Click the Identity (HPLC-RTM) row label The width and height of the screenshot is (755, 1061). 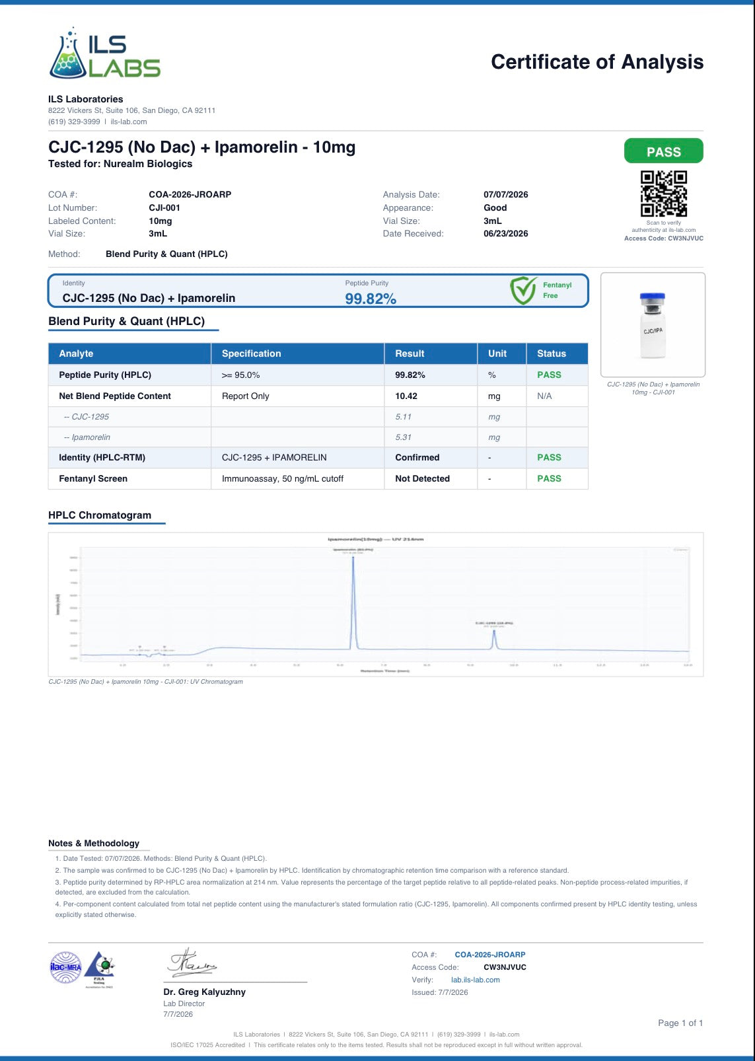(102, 457)
